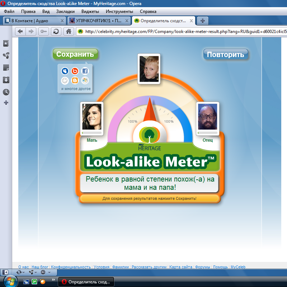Select the Определитель сходст... tab
287x287 pixels.
pos(164,21)
